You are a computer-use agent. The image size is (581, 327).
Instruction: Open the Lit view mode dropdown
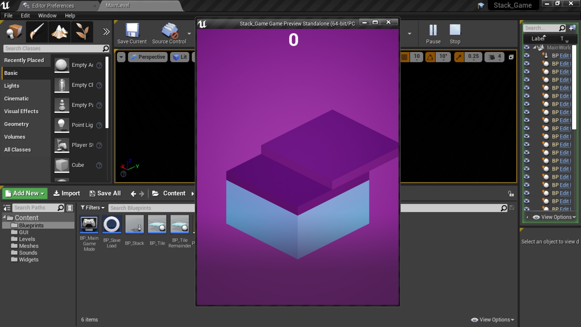179,57
